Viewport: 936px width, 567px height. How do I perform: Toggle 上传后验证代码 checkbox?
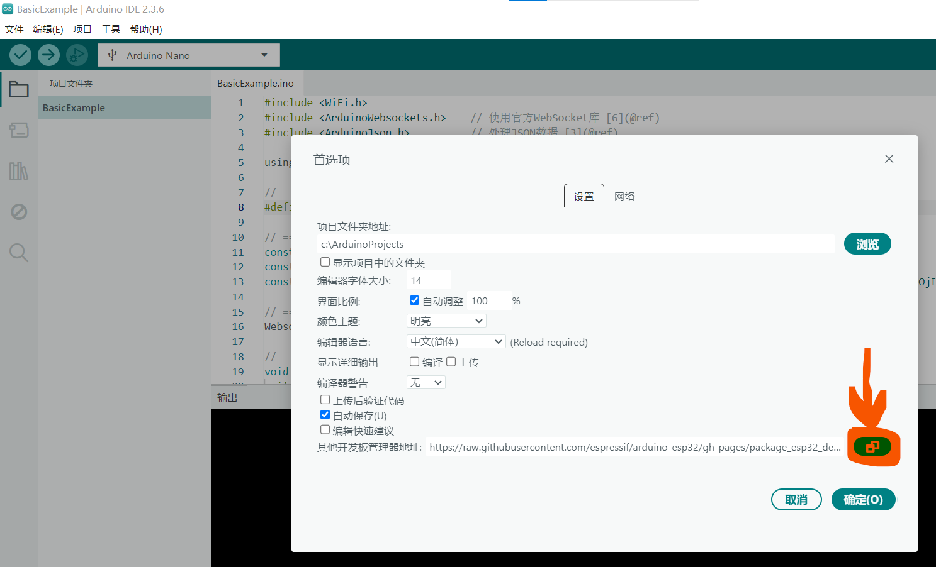pos(325,400)
